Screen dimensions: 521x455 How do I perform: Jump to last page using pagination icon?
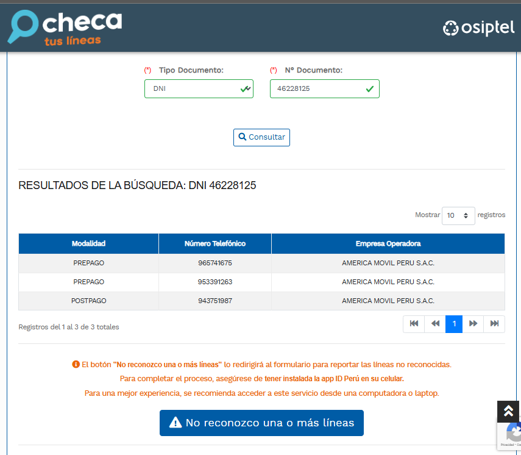[494, 324]
